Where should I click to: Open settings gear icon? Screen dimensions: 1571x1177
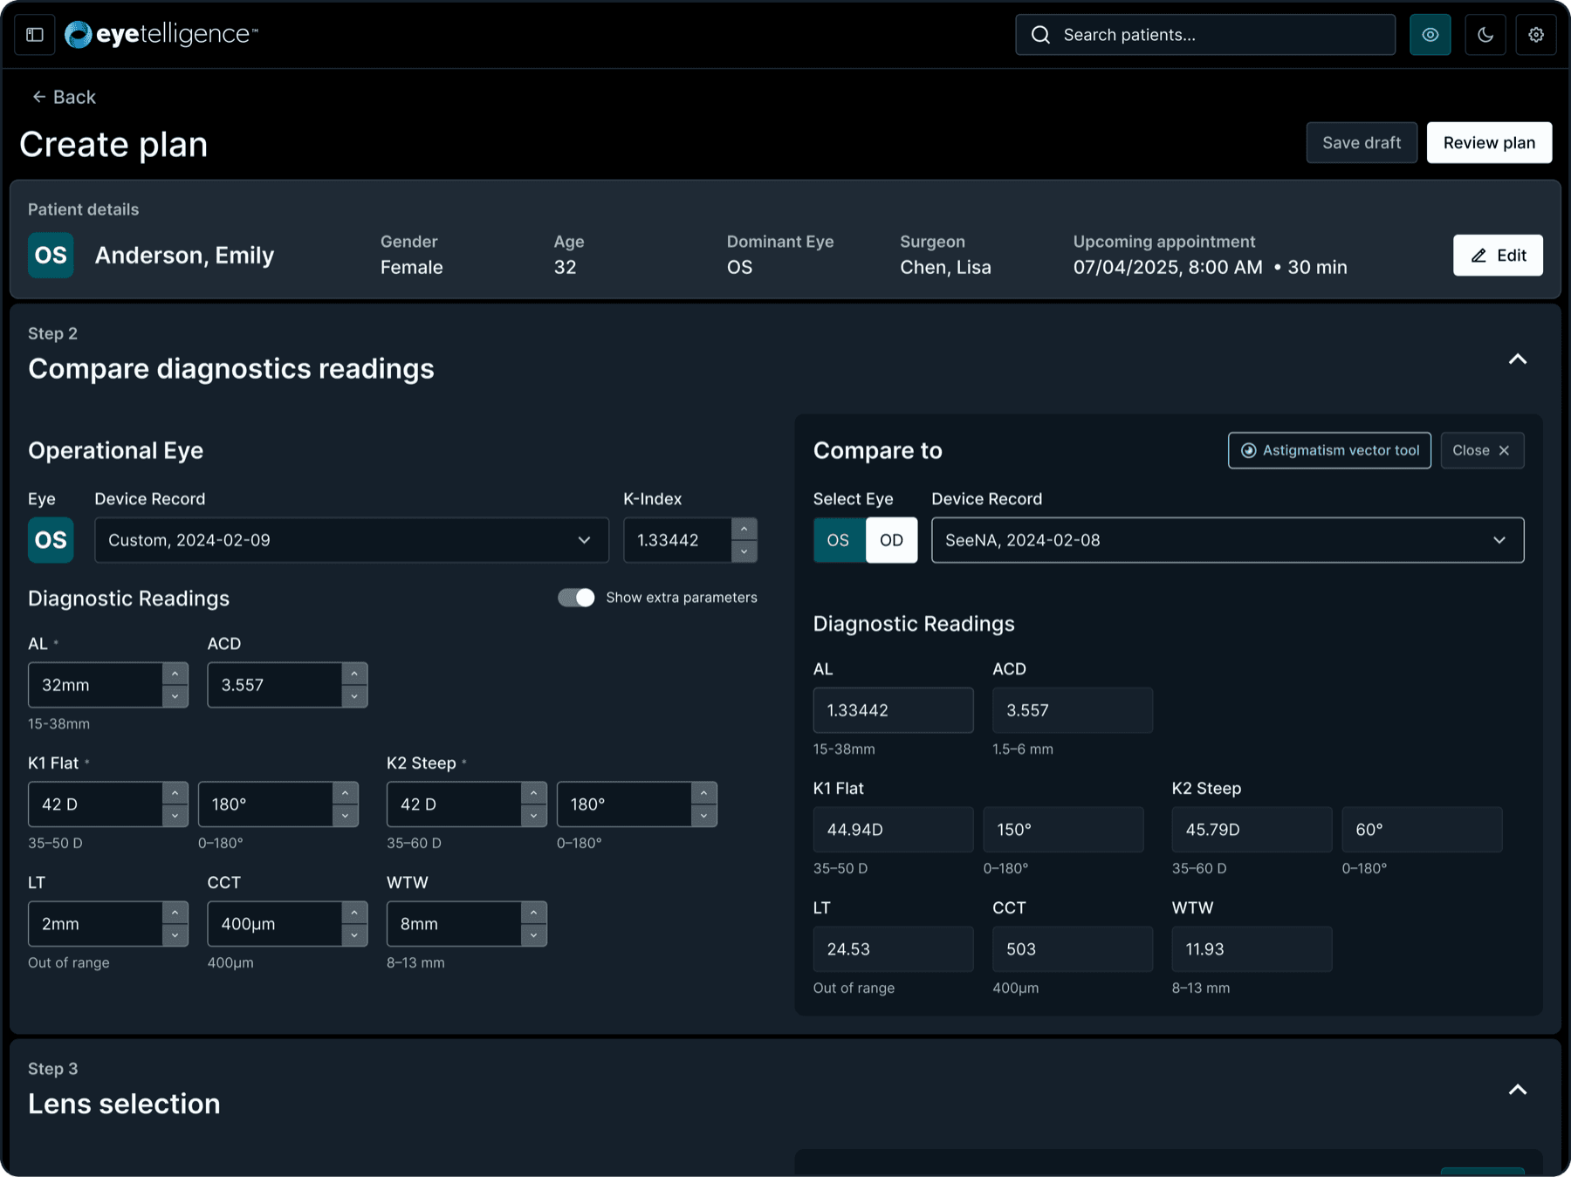(x=1536, y=35)
